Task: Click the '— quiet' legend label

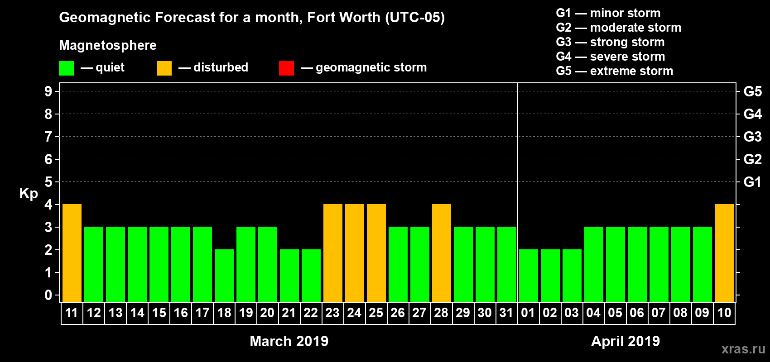Action: click(102, 67)
